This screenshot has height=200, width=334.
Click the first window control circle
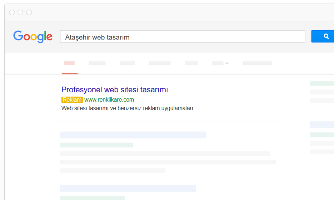click(x=12, y=12)
